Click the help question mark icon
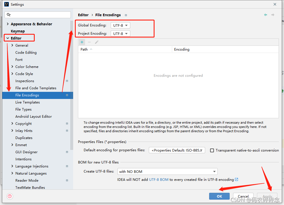Image resolution: width=284 pixels, height=205 pixels. click(x=10, y=196)
